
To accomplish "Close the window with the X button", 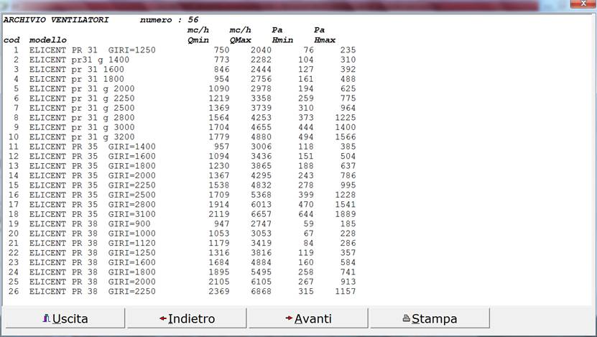I will coord(583,4).
